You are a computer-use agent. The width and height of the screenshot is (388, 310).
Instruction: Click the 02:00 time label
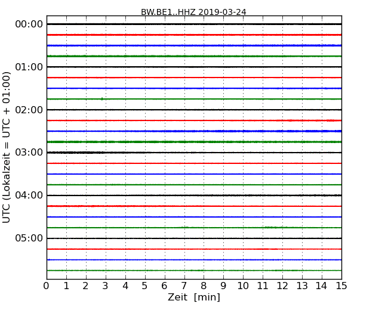coord(29,110)
